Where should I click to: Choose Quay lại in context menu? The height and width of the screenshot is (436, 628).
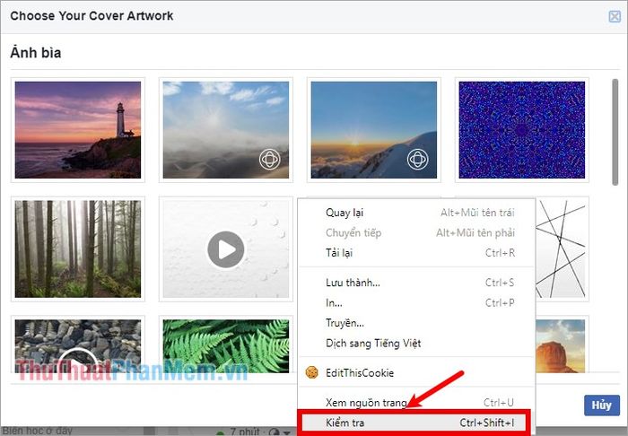[x=416, y=213]
